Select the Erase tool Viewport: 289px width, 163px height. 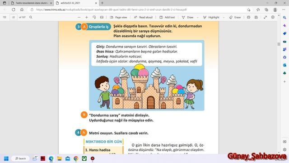(235, 17)
